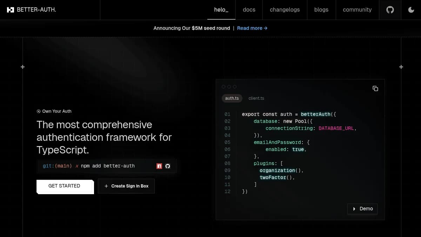Switch to the client.ts tab
The width and height of the screenshot is (421, 237).
pyautogui.click(x=256, y=98)
